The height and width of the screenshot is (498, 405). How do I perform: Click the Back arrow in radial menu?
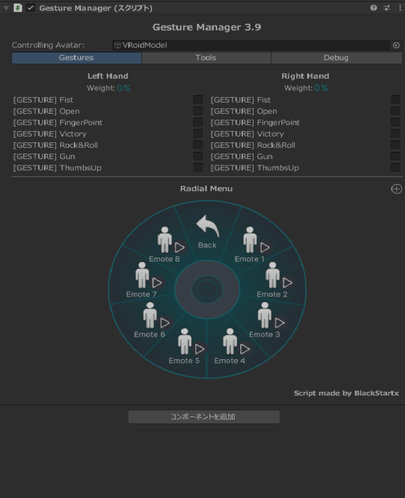[x=207, y=232]
